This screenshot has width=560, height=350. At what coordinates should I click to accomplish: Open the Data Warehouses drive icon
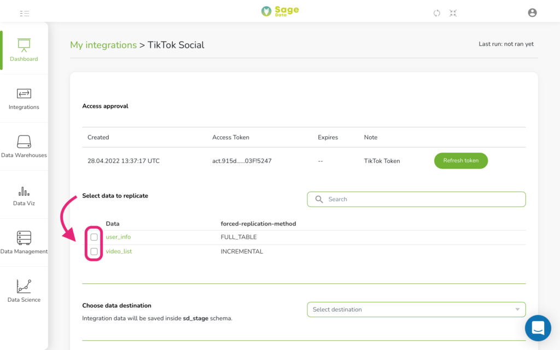pos(24,142)
